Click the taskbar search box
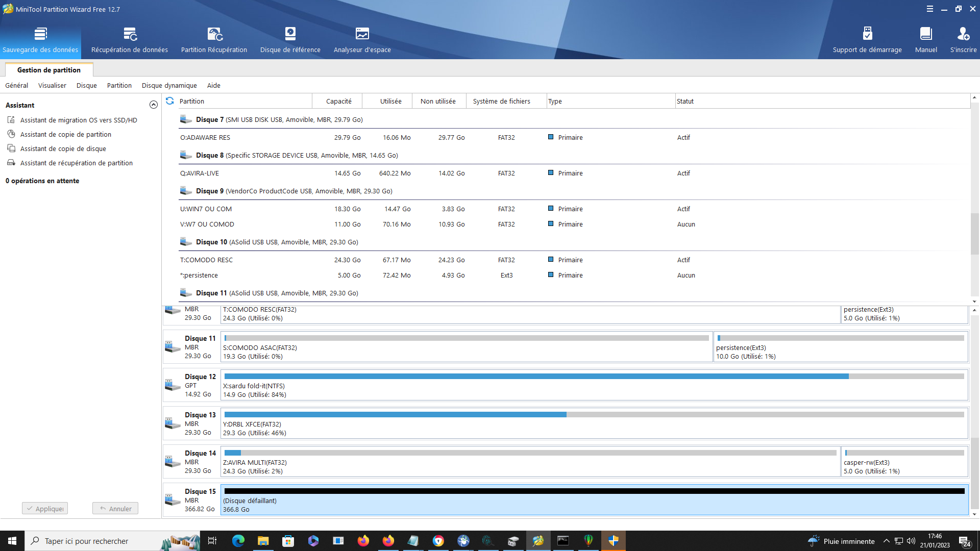The height and width of the screenshot is (551, 980). (x=112, y=541)
